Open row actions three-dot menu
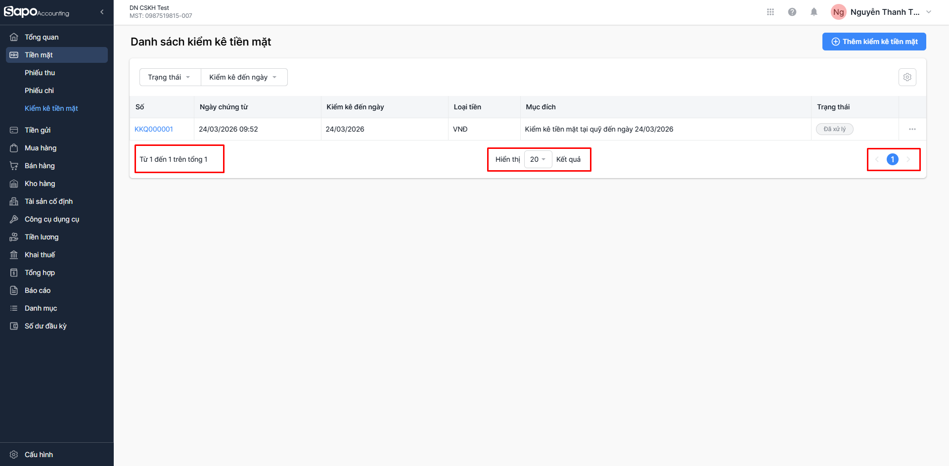Screen dimensions: 949x466 pos(912,129)
